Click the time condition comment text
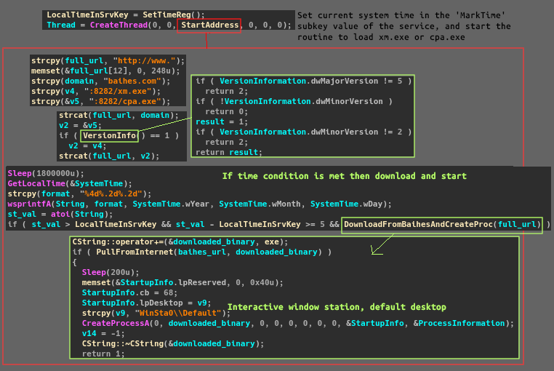This screenshot has height=371, width=554. (344, 176)
